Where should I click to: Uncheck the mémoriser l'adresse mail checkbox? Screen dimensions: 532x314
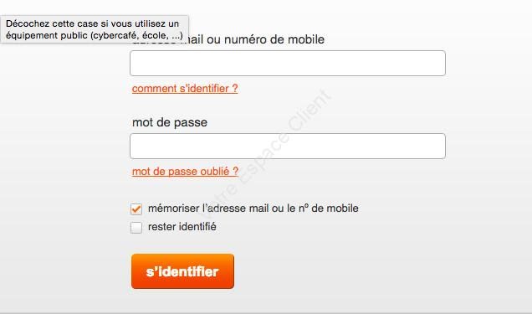136,208
